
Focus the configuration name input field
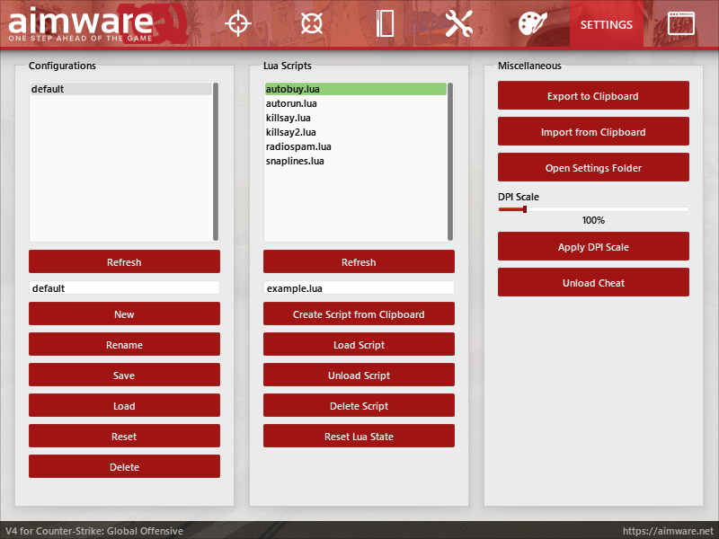(124, 288)
